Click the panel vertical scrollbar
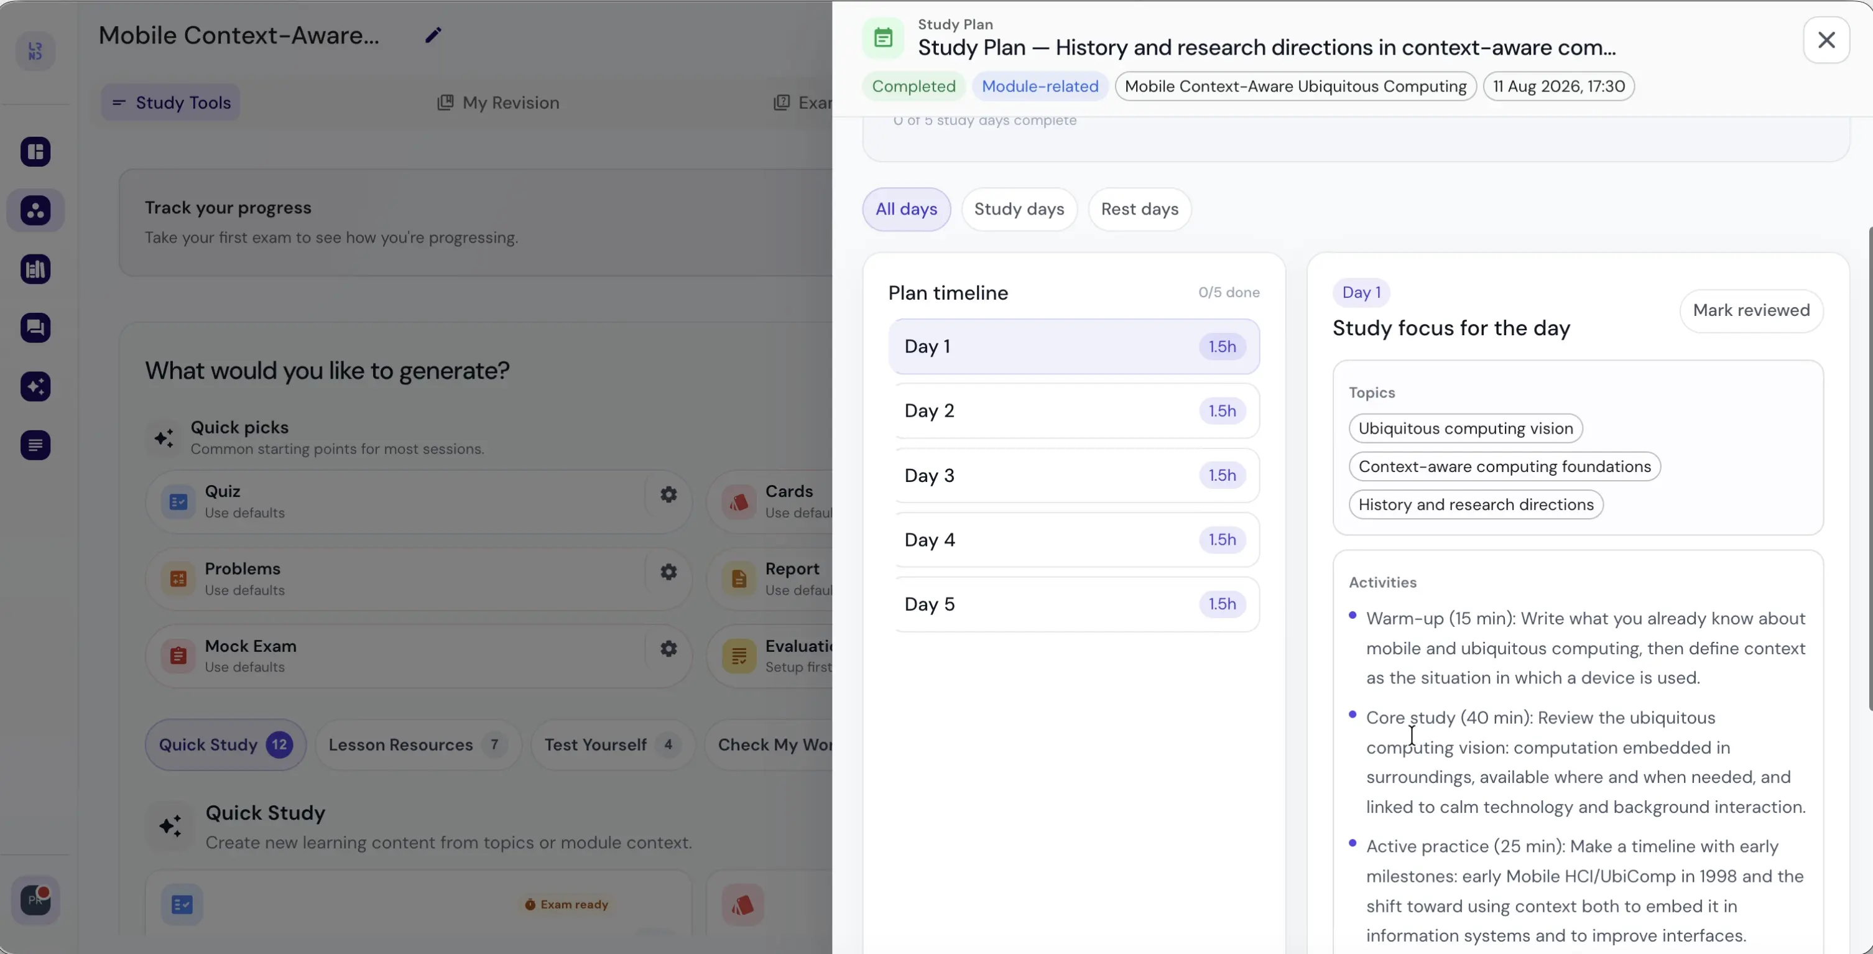This screenshot has width=1873, height=954. tap(1869, 469)
